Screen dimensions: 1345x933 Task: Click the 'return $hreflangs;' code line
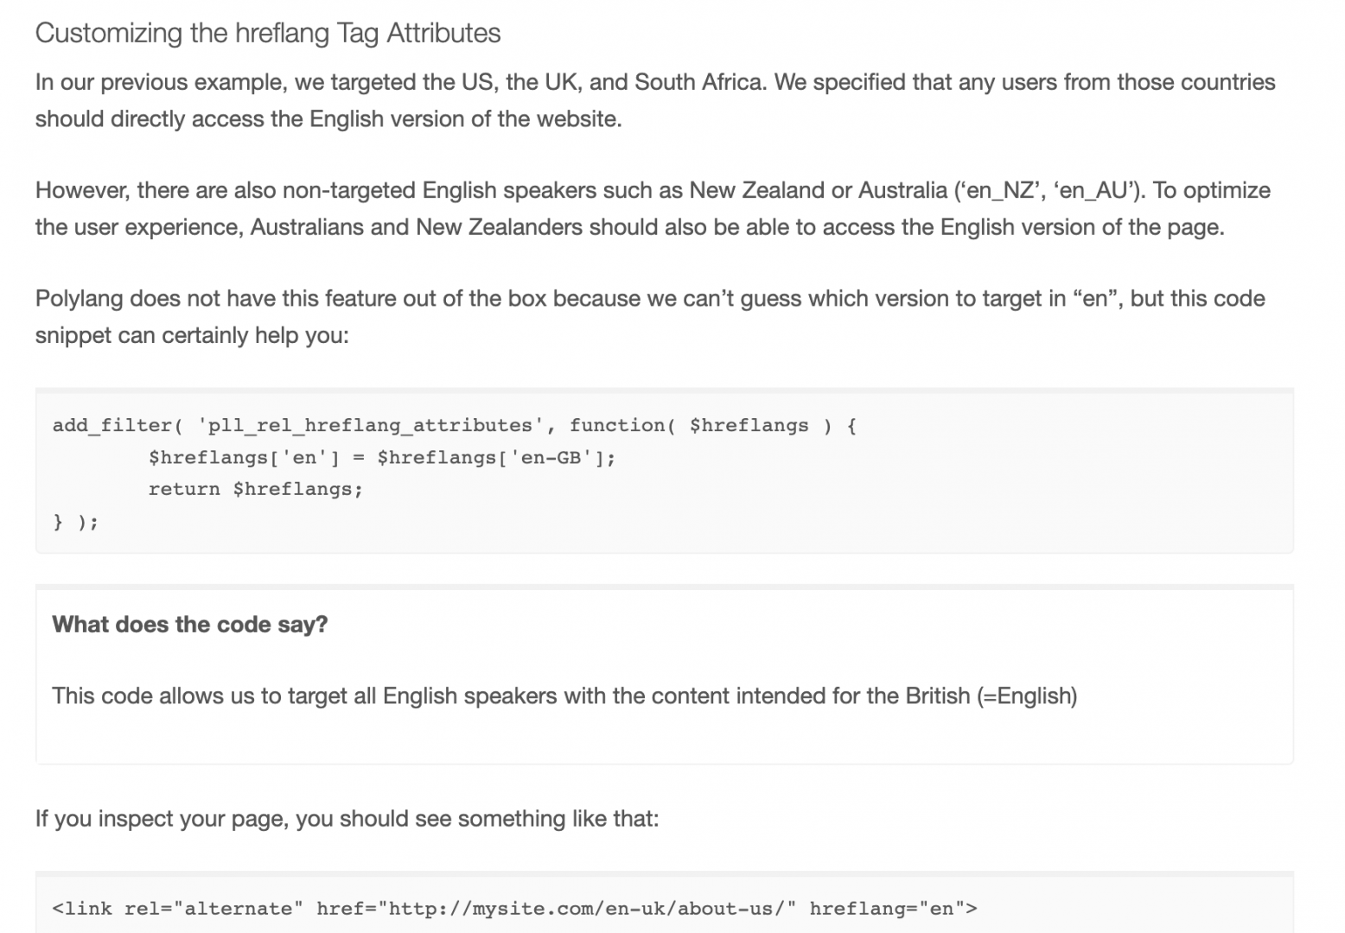pos(256,489)
